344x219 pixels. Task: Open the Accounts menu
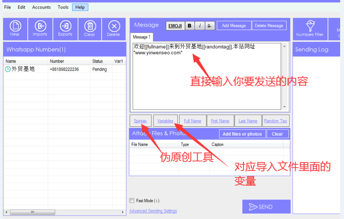pyautogui.click(x=41, y=7)
